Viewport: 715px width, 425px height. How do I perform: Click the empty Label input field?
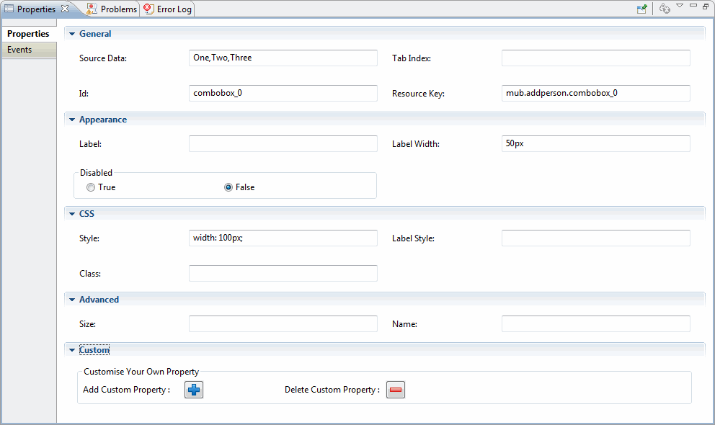pos(283,143)
